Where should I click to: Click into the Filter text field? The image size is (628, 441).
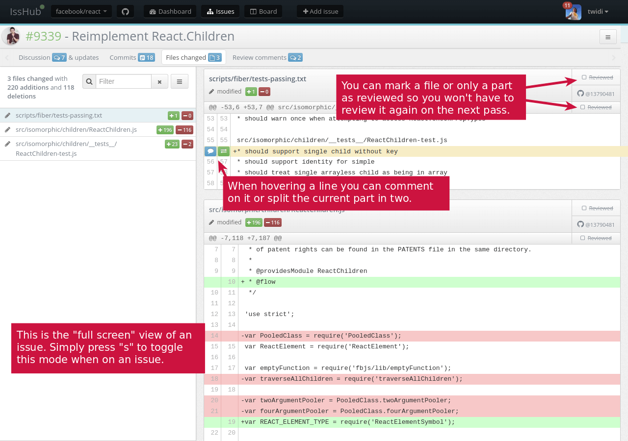(x=124, y=82)
